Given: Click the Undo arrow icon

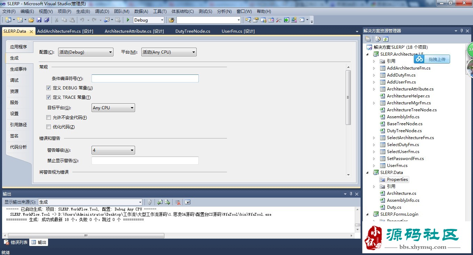Looking at the screenshot, I should 82,20.
